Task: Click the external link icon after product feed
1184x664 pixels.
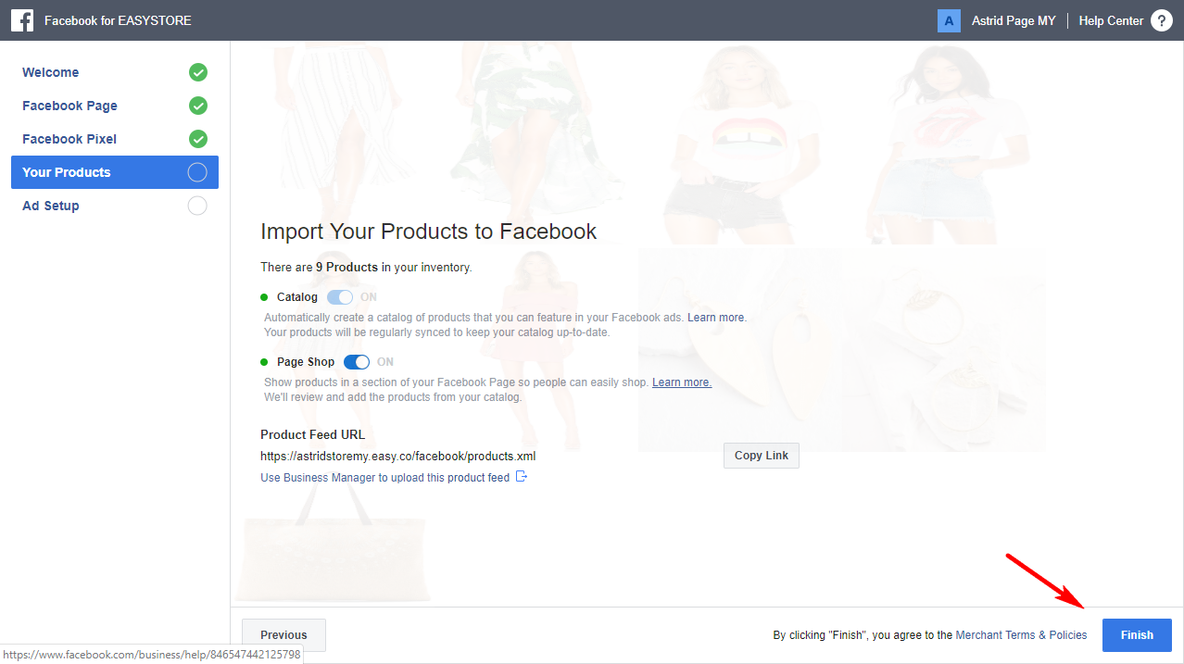Action: (x=522, y=477)
